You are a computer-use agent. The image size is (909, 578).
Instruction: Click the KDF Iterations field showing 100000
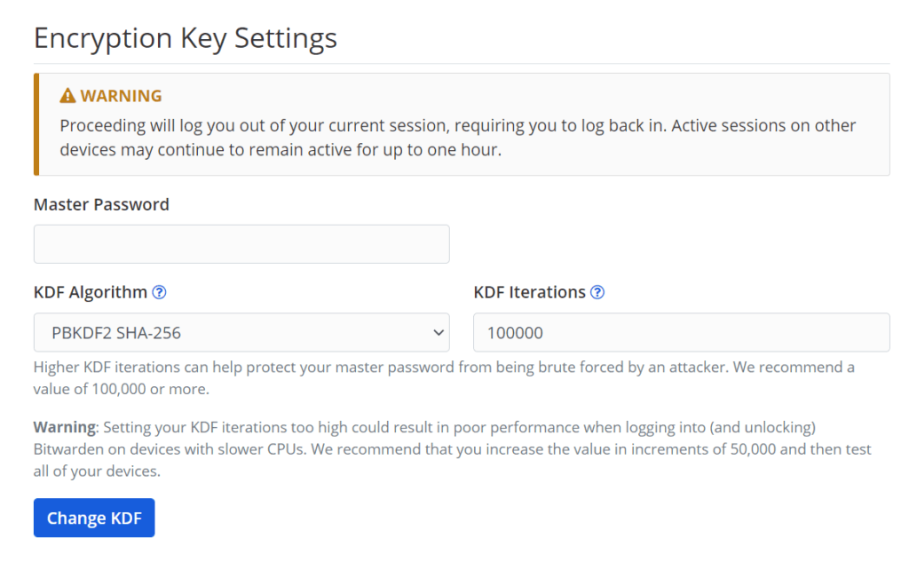coord(681,332)
